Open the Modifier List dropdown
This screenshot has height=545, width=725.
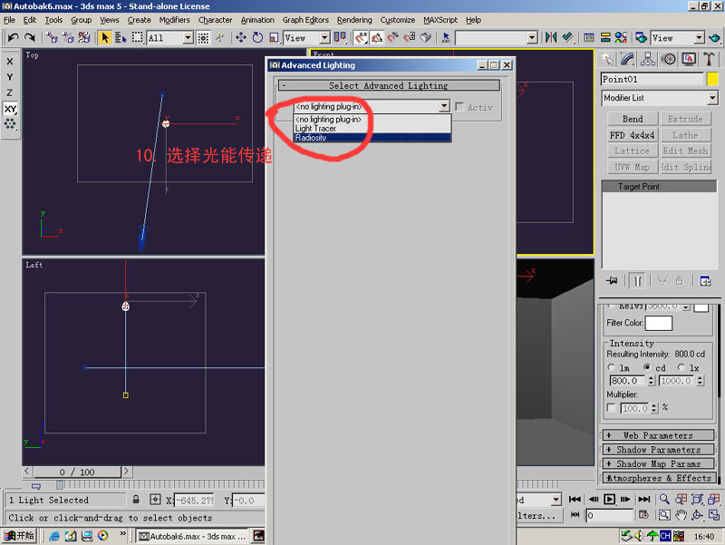tap(712, 98)
